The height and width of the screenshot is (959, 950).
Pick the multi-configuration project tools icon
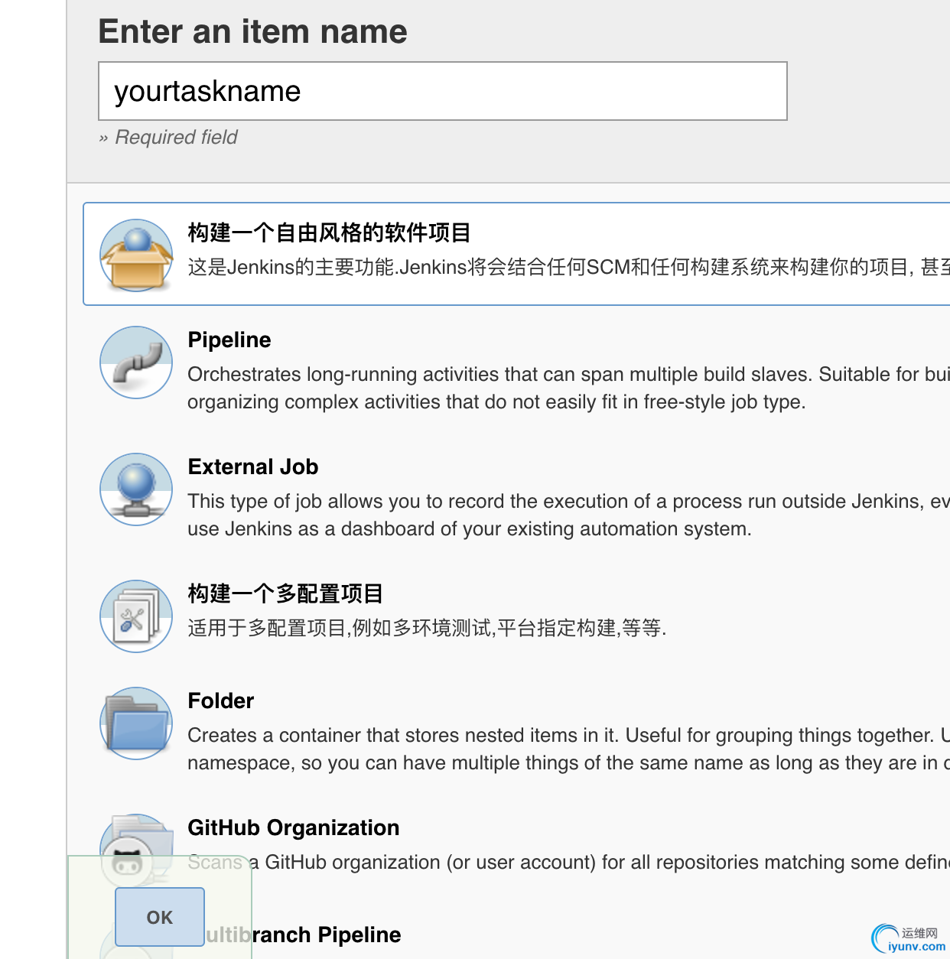tap(136, 616)
